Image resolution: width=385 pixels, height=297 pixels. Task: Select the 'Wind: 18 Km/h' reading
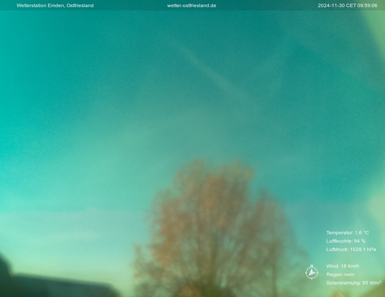point(342,266)
